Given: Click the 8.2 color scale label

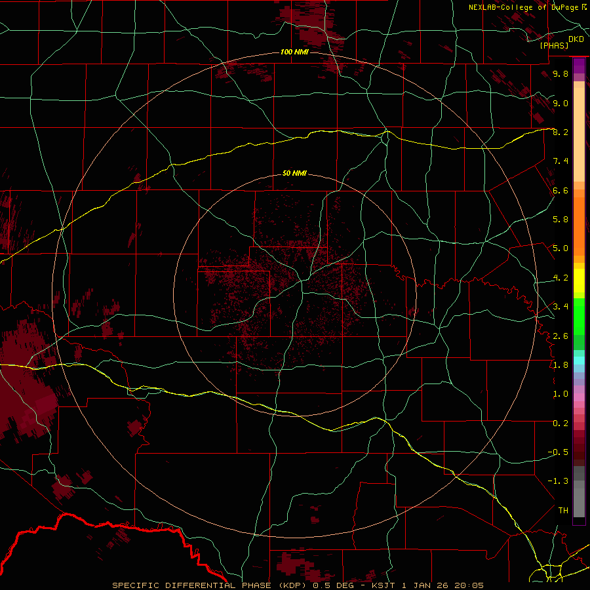Looking at the screenshot, I should (x=560, y=132).
